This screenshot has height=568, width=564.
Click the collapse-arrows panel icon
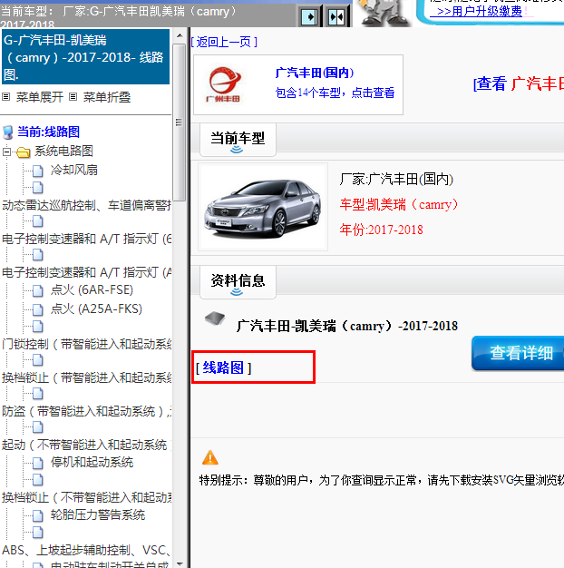tap(336, 16)
